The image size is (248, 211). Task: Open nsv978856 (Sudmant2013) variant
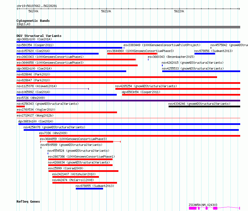[213, 51]
